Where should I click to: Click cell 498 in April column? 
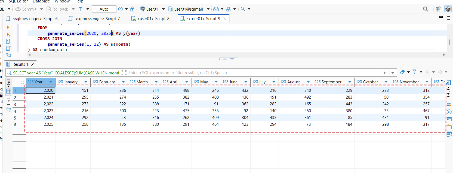coord(176,90)
